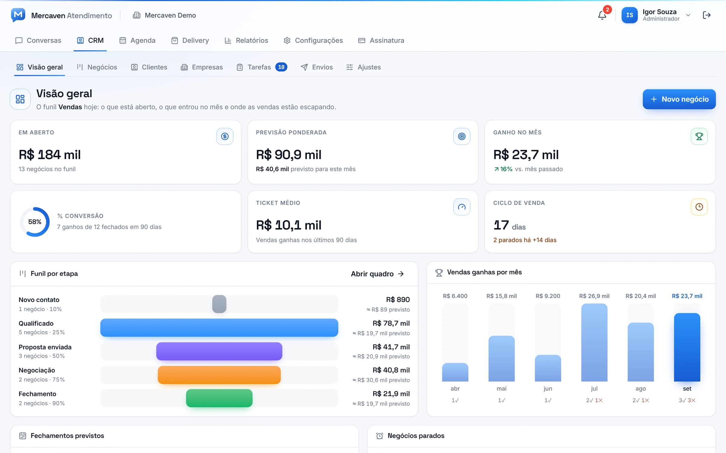Click the Mercaven logo
726x453 pixels.
click(x=18, y=15)
